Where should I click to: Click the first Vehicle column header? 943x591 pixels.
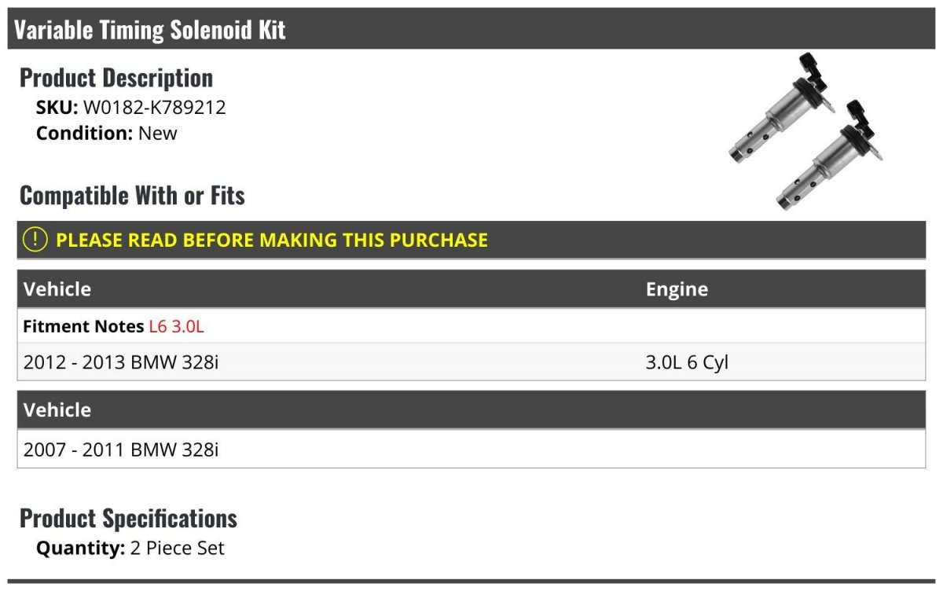click(x=57, y=289)
